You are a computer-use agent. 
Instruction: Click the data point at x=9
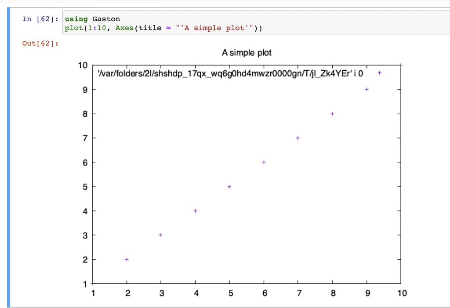pyautogui.click(x=367, y=89)
